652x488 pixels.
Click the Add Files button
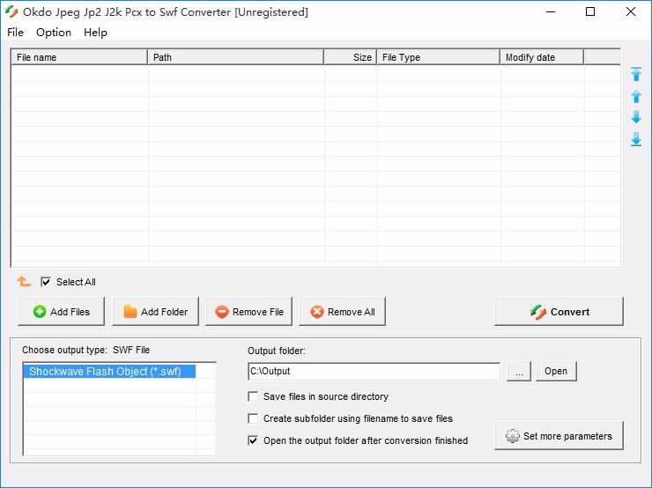click(x=61, y=311)
